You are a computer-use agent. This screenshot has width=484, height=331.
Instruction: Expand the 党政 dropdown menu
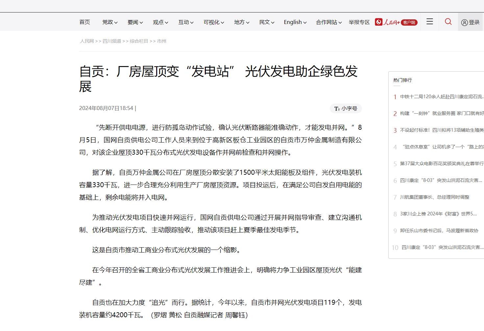109,22
